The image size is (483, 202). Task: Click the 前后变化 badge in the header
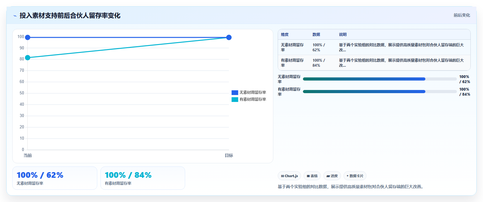[x=462, y=15]
